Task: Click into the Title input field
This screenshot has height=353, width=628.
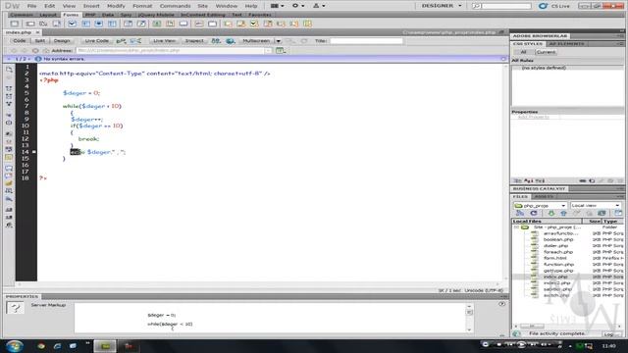Action: point(366,41)
